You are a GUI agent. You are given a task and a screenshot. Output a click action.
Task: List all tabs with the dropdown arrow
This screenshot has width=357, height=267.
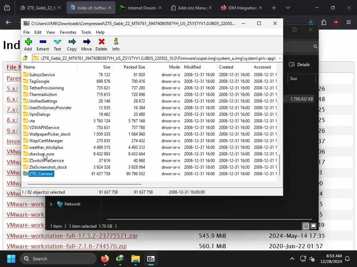[288, 8]
